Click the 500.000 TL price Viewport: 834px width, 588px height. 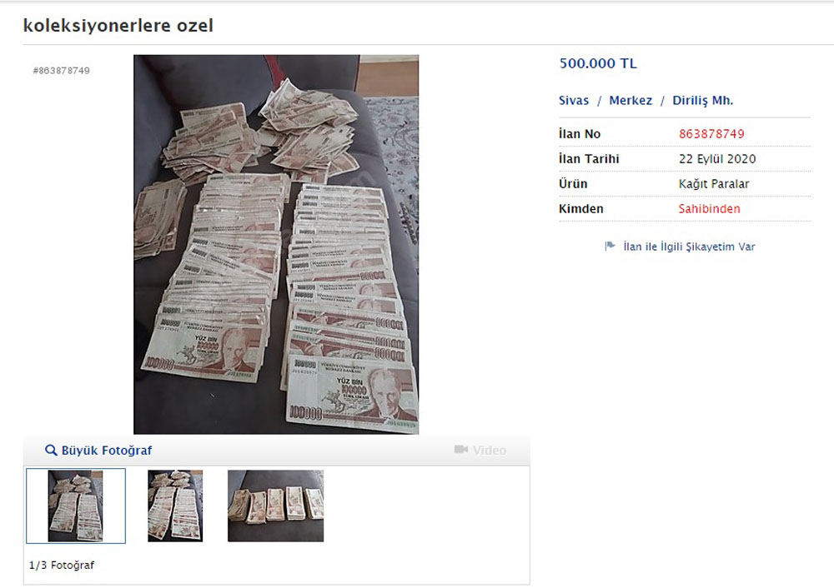(598, 63)
